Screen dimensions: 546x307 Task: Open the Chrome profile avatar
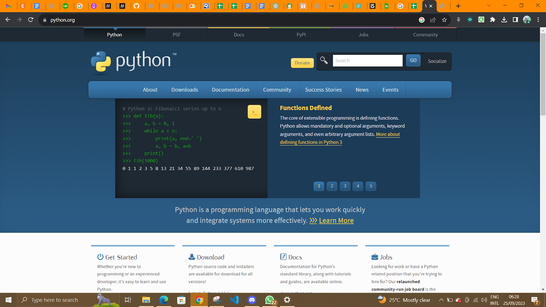click(x=527, y=20)
